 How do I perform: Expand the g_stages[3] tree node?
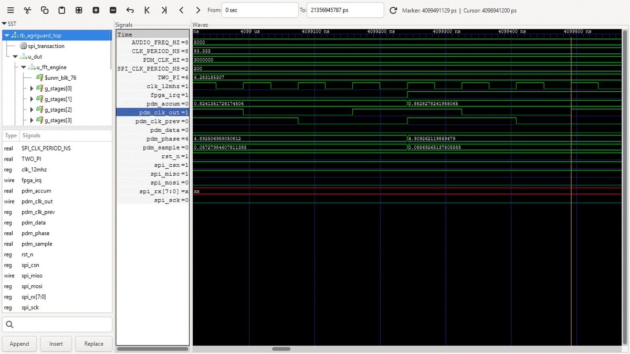tap(32, 120)
